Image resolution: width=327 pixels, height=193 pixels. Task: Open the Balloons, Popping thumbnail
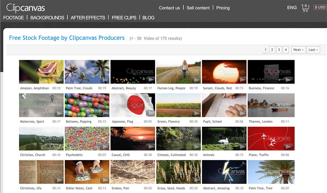(x=87, y=105)
